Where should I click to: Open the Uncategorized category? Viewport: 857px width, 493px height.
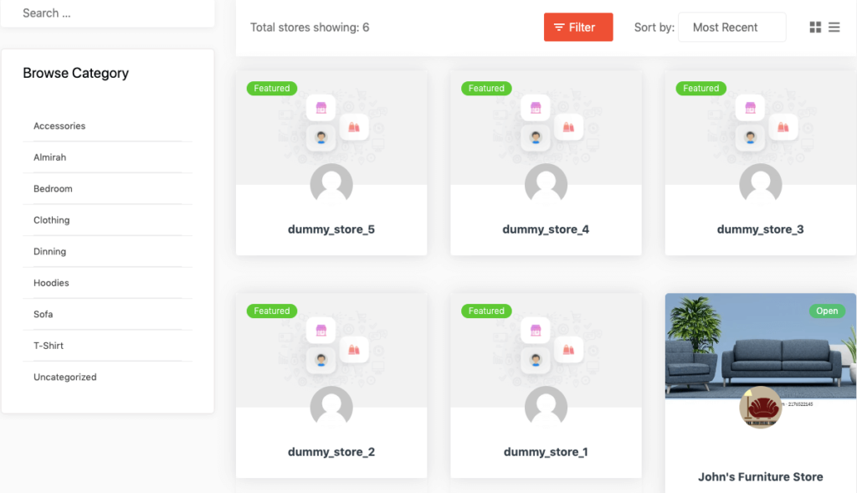point(64,377)
